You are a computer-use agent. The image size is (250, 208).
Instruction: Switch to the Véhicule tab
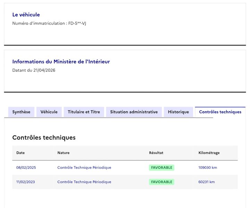coord(49,112)
